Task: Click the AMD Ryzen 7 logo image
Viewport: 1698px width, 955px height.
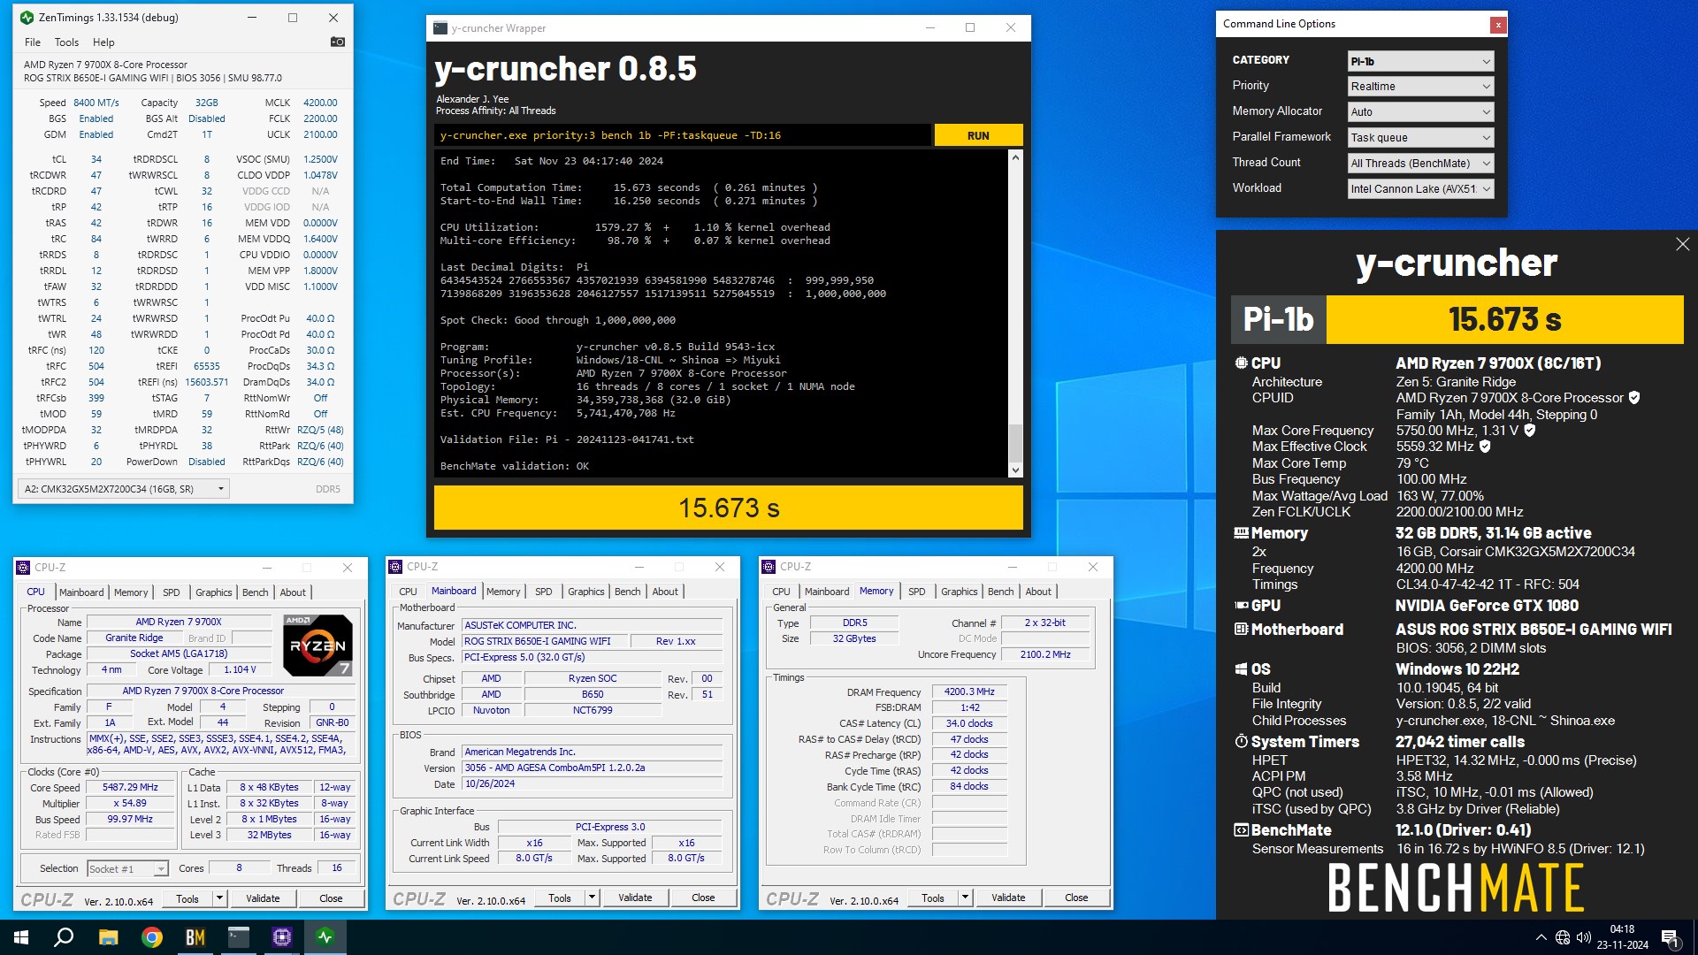Action: (317, 646)
